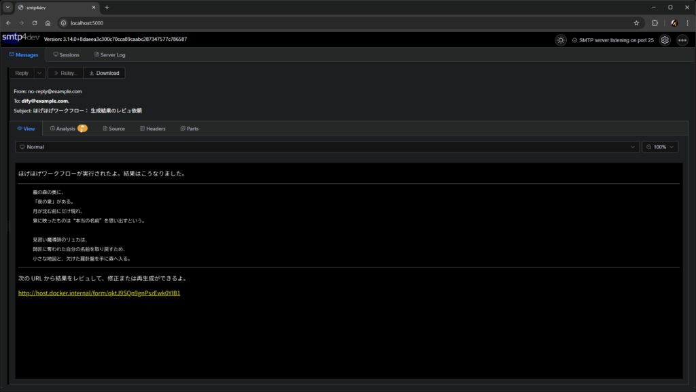
Task: Open the Chrome profile avatar
Action: [674, 22]
